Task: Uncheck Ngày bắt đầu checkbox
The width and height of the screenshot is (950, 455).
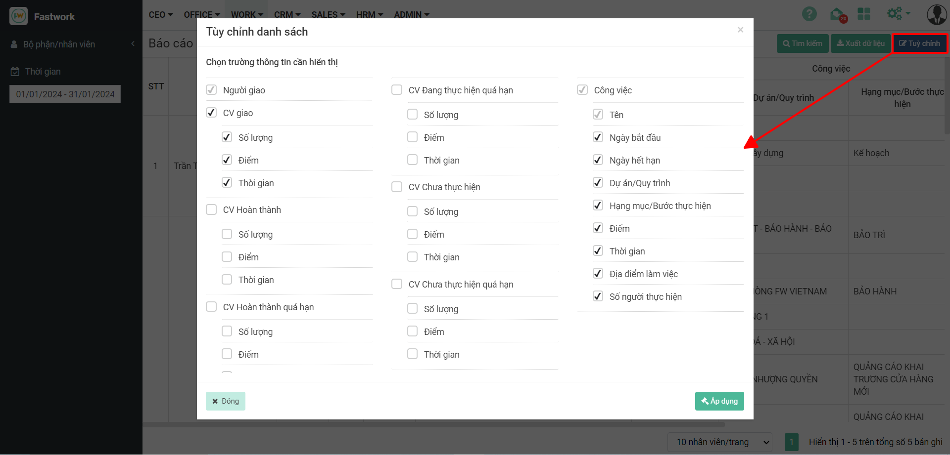Action: (598, 137)
